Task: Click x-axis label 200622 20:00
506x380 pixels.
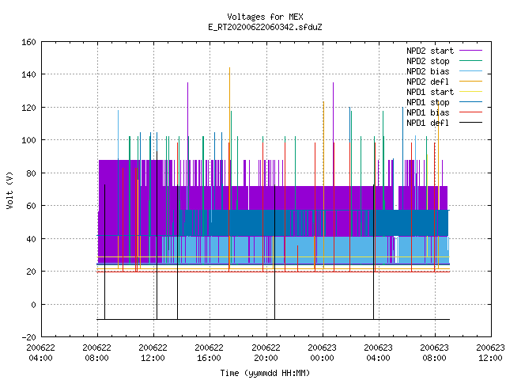Action: point(266,353)
